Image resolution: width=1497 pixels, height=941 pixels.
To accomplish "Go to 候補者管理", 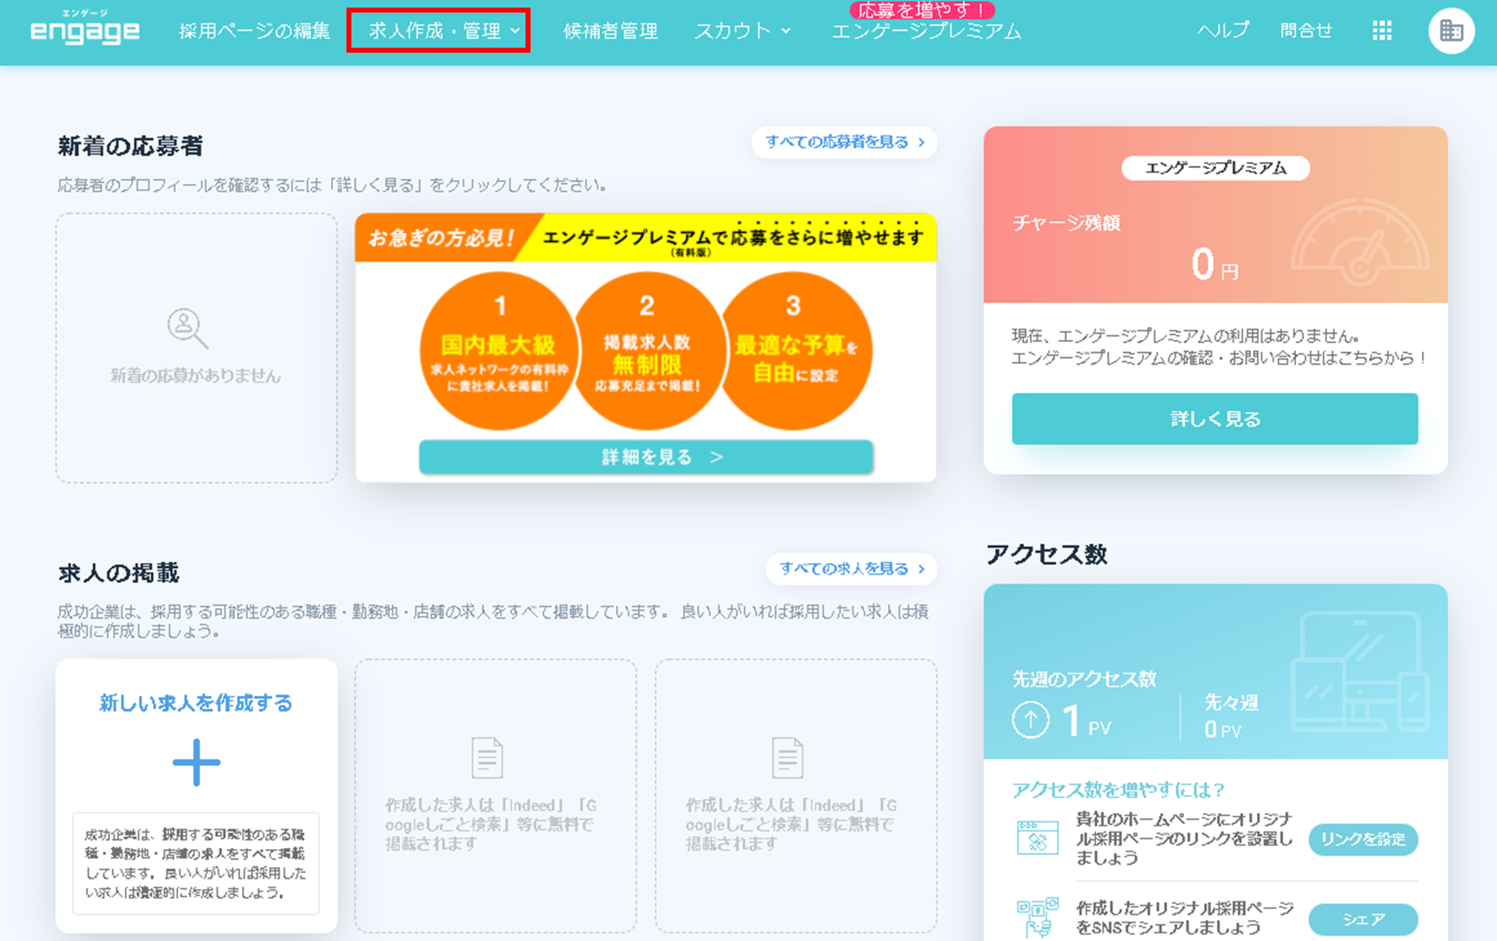I will pos(611,31).
